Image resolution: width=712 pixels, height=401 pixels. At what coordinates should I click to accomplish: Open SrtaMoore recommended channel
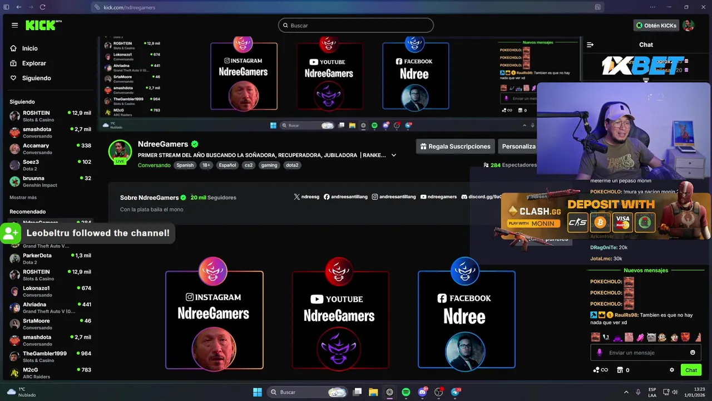point(50,324)
